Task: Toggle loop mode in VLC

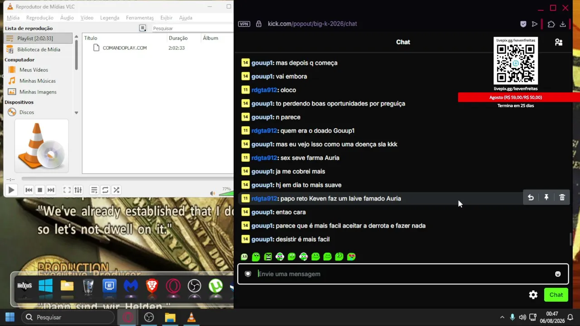Action: point(105,190)
